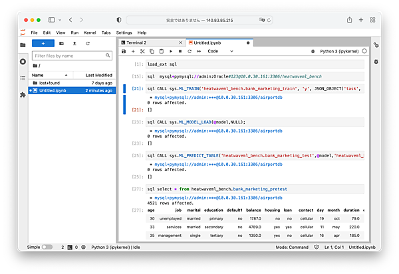Click the upload files icon
The image size is (399, 274).
74,43
